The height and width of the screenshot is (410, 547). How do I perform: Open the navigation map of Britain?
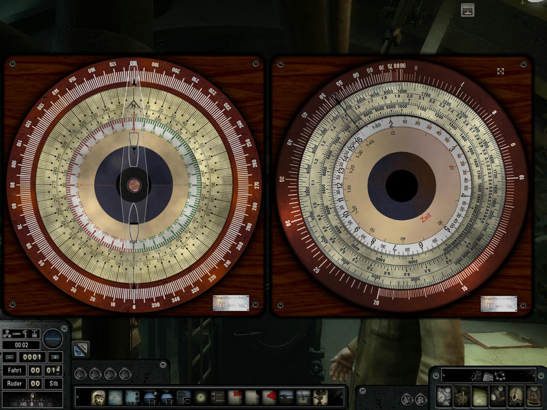(115, 397)
